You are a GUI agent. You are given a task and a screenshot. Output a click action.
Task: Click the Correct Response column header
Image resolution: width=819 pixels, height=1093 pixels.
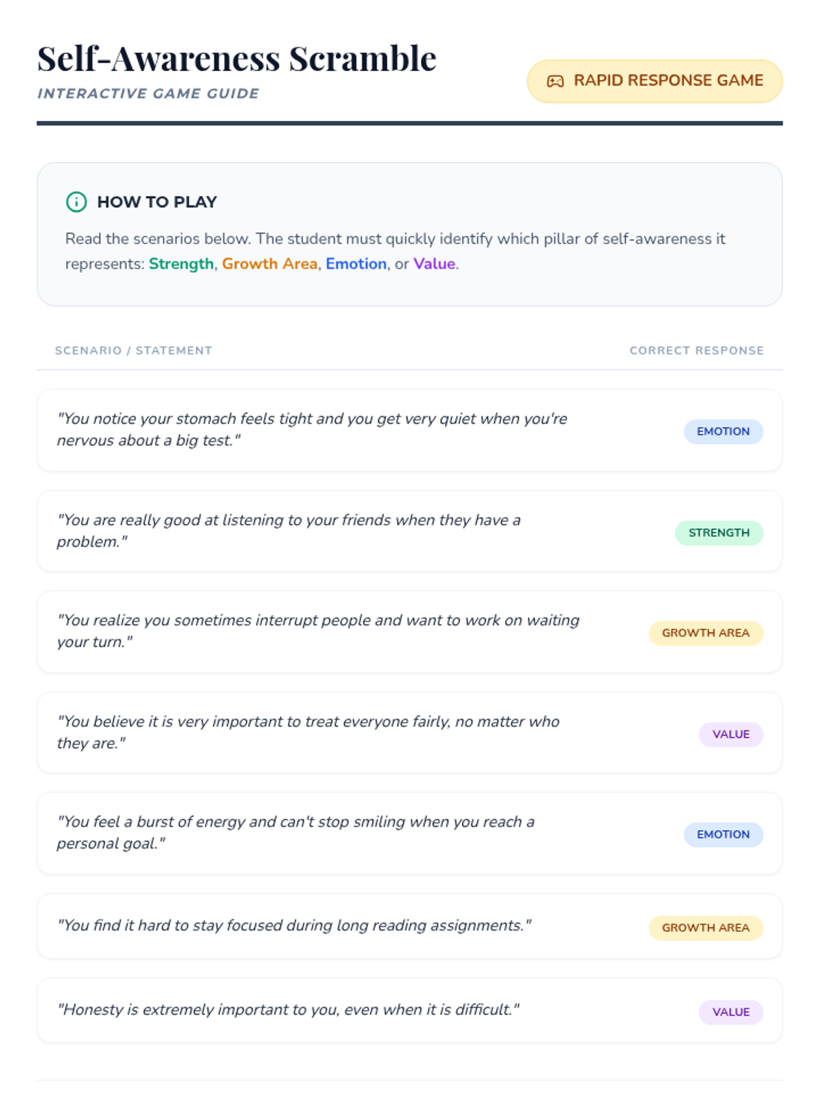[x=696, y=350]
